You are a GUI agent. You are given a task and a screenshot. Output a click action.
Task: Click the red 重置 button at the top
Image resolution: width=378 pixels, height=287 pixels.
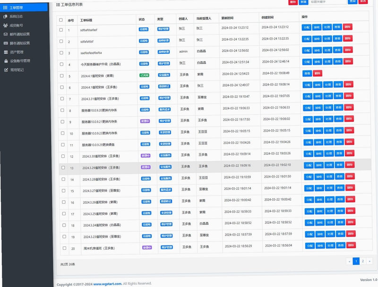(x=363, y=1)
